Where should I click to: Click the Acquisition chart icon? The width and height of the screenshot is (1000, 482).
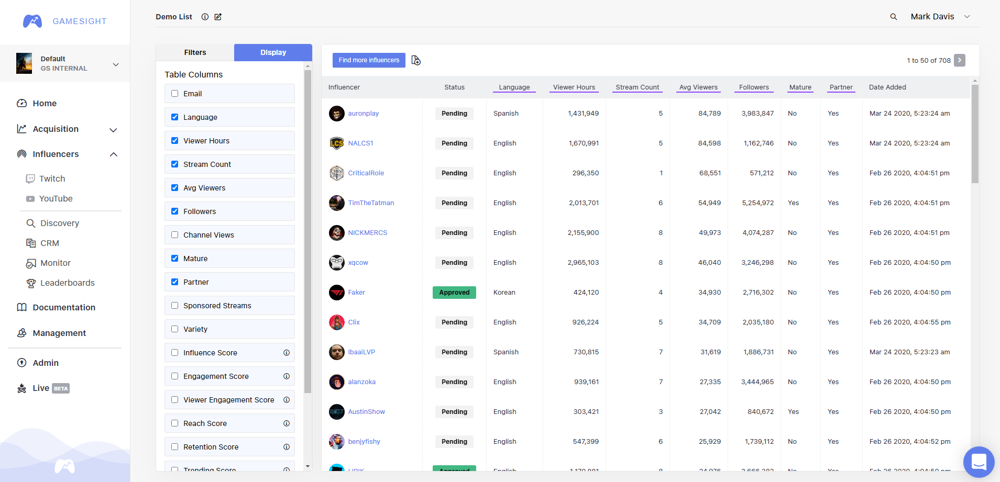[x=21, y=129]
